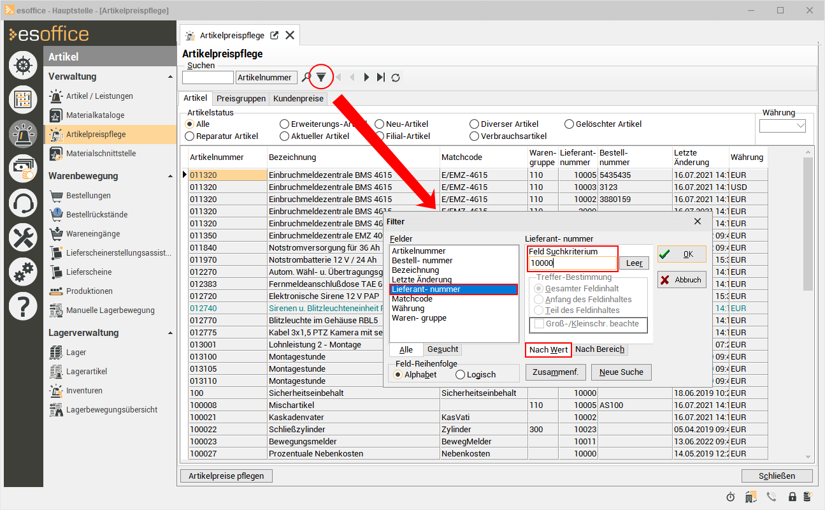Jump to the first record arrow

[338, 77]
